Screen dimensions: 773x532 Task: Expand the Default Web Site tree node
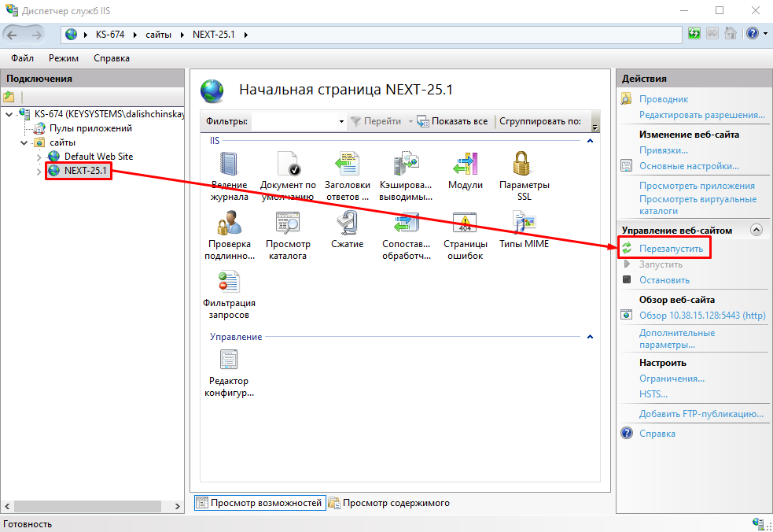point(39,157)
